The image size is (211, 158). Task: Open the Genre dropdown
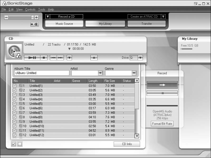coord(134,73)
